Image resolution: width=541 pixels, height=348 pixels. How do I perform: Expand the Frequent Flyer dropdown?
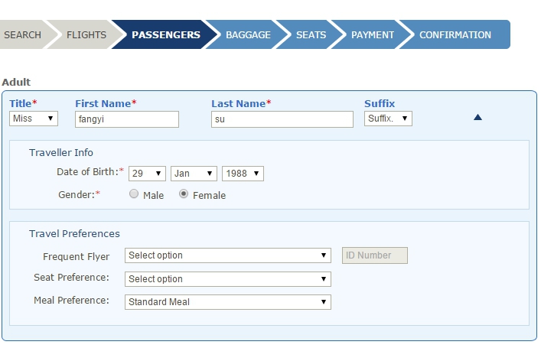click(x=227, y=255)
